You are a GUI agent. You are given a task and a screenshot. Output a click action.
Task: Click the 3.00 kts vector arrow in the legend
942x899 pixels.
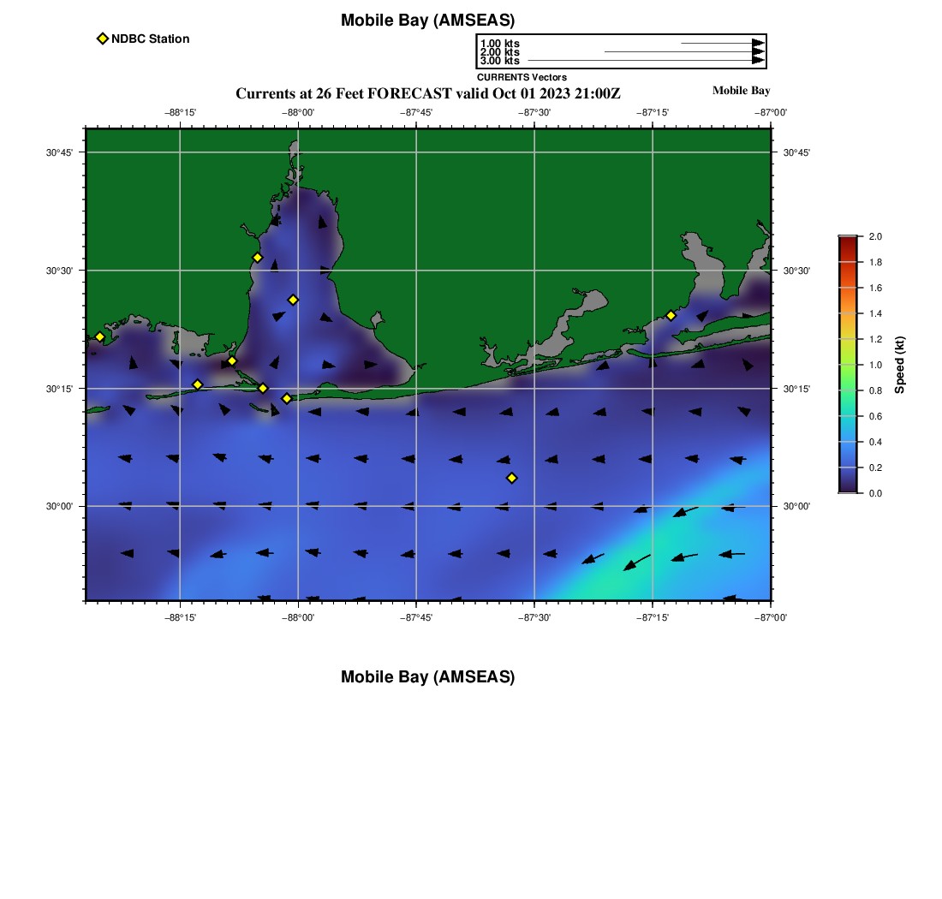[646, 60]
